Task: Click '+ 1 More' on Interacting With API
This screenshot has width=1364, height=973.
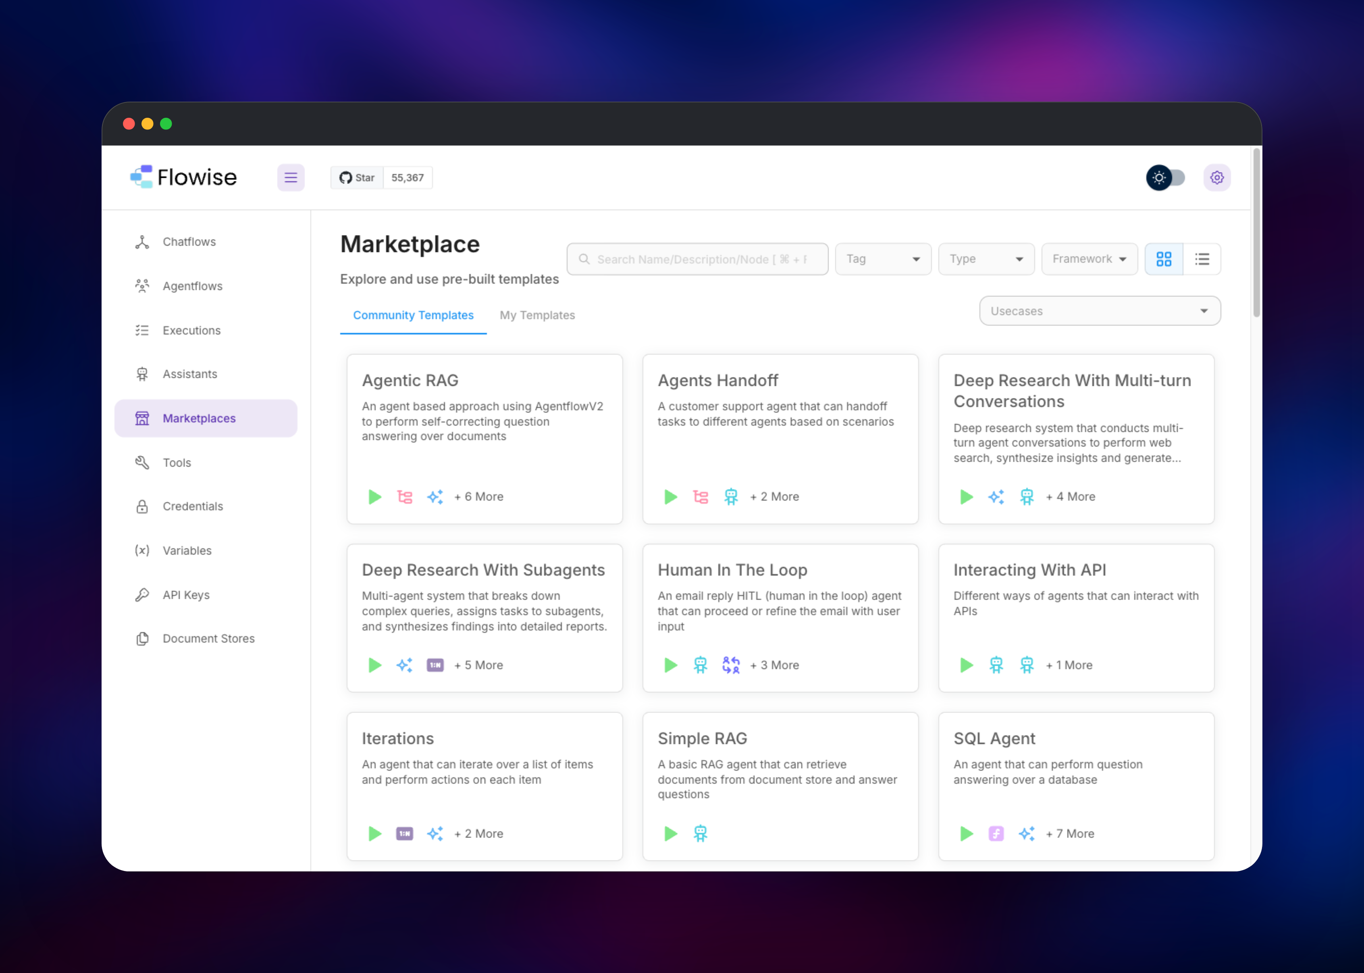Action: [x=1069, y=665]
